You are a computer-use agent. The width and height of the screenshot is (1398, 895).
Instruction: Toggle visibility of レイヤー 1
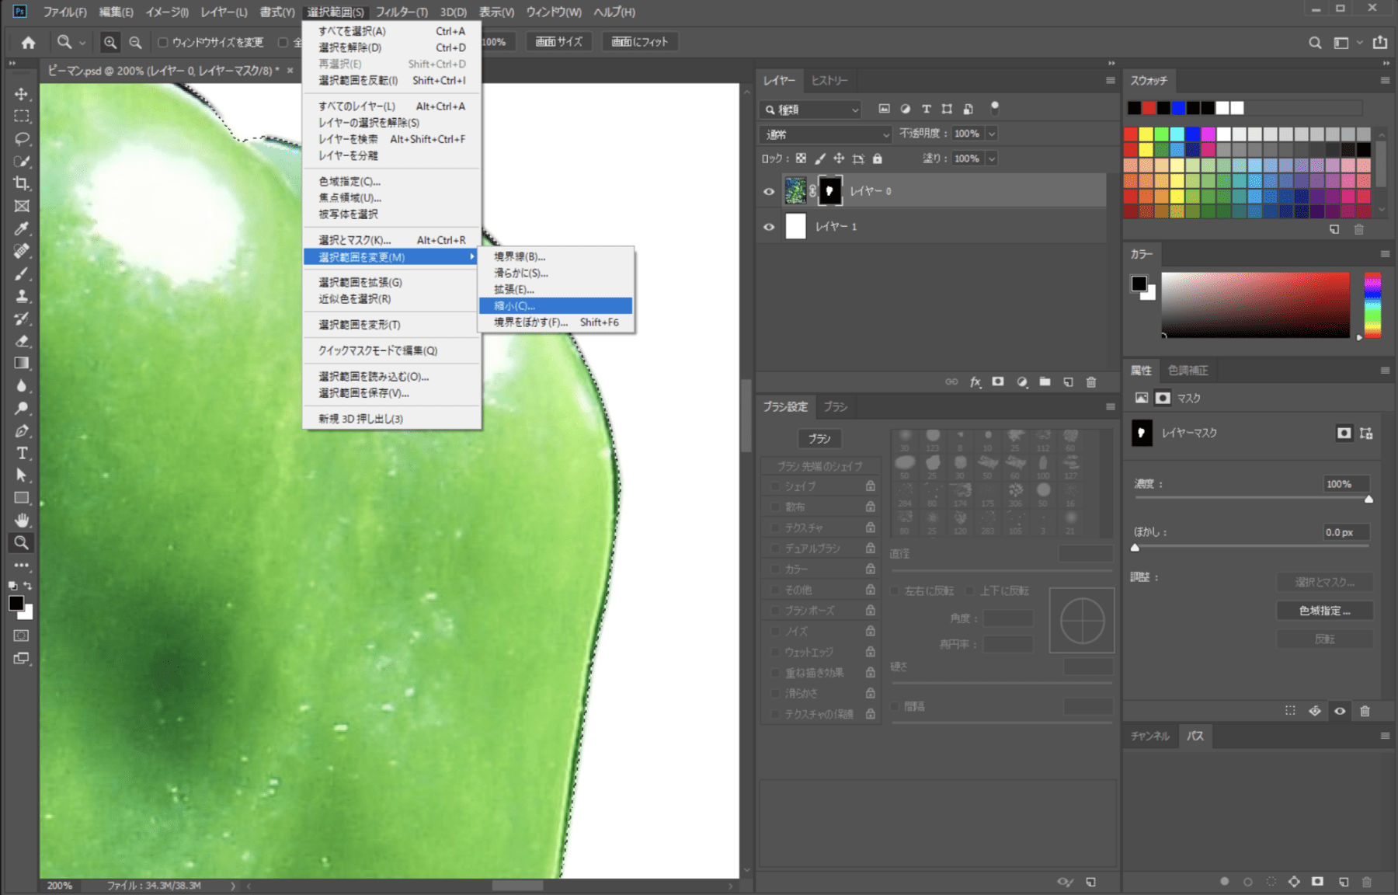769,227
